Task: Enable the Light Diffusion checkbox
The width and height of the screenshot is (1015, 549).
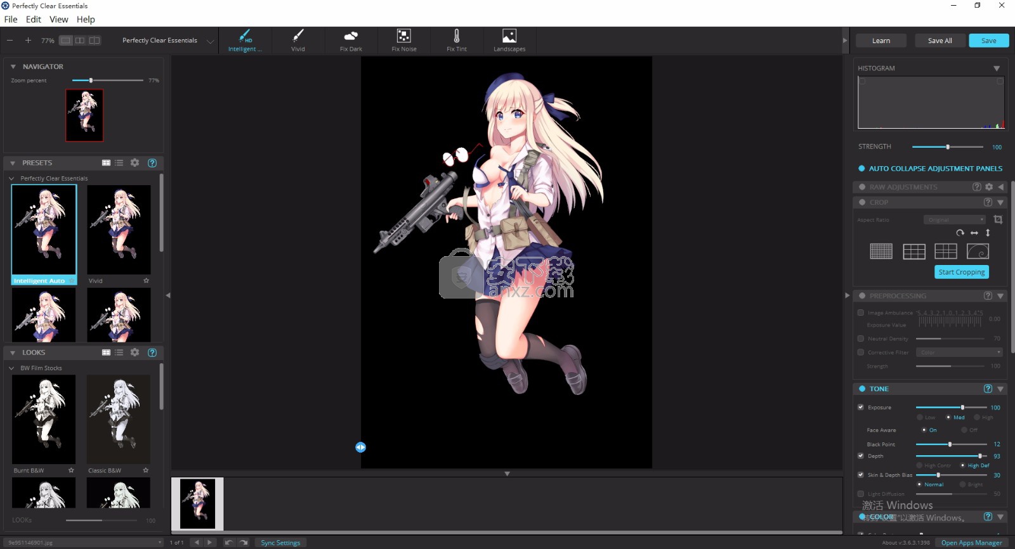Action: [x=861, y=494]
